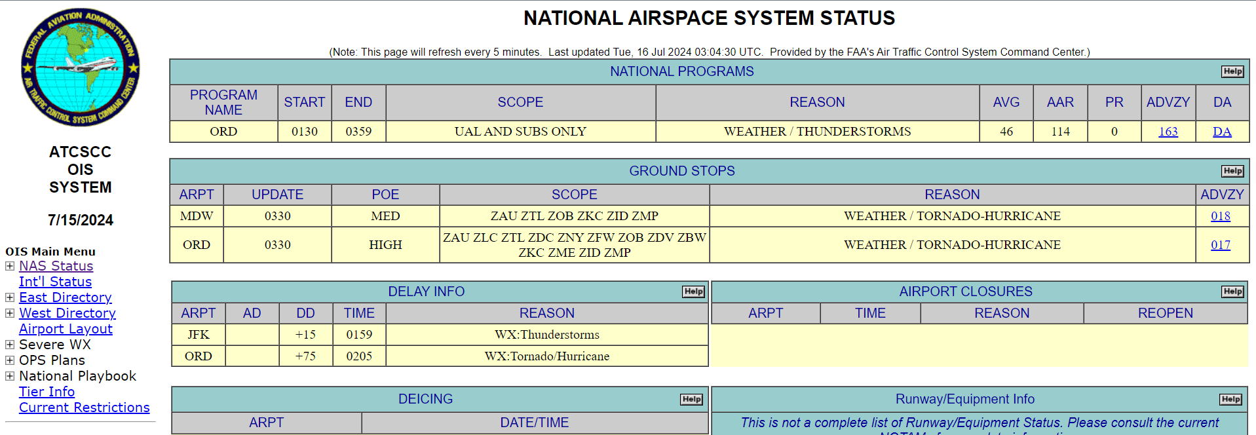Open the Current Restrictions link

[85, 407]
